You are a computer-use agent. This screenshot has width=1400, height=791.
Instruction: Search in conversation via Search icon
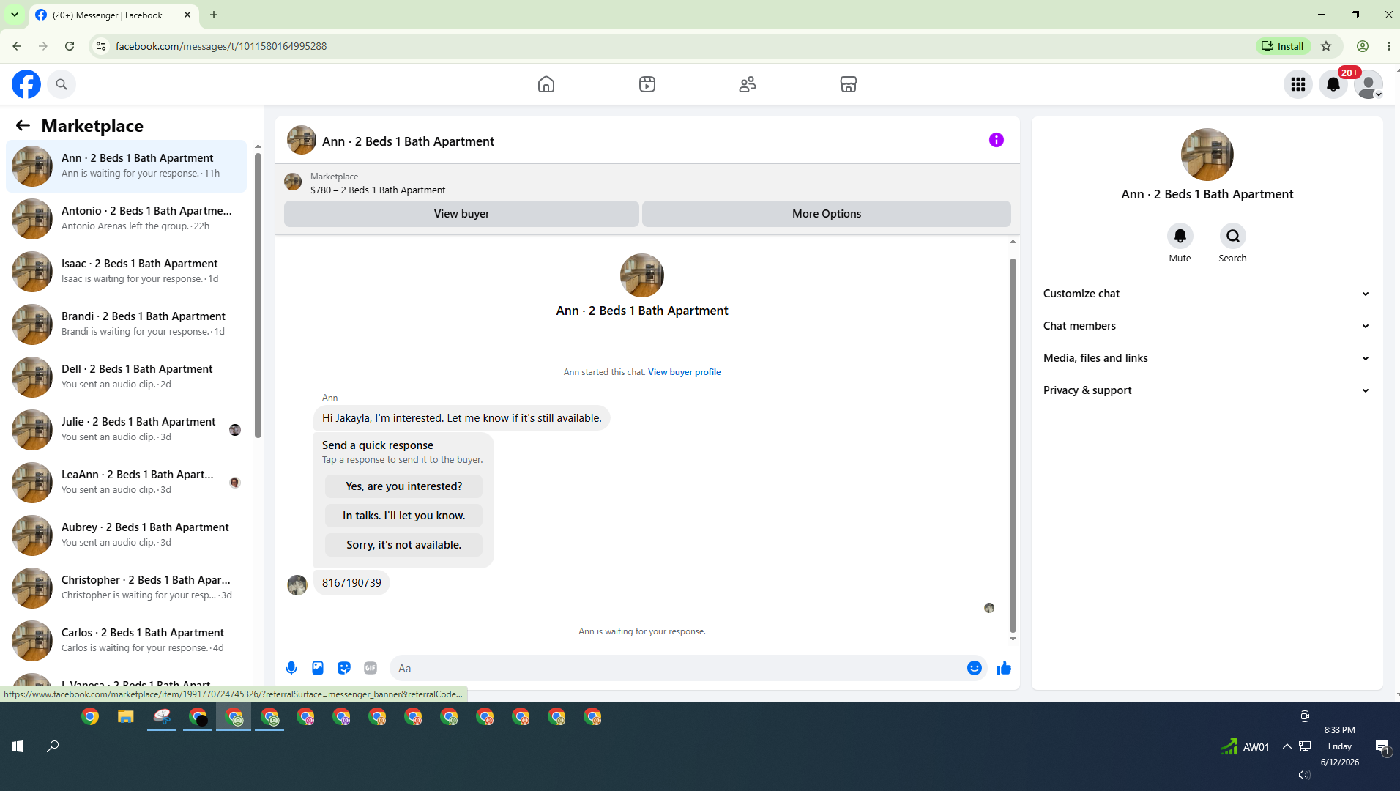pyautogui.click(x=1233, y=236)
